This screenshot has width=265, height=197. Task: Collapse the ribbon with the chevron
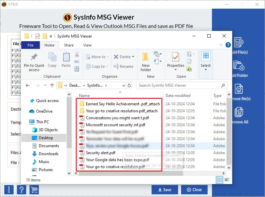click(221, 45)
